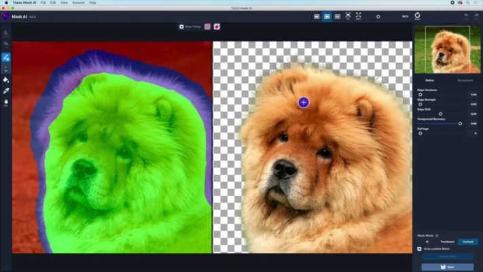Select the paint bucket fill tool
Screen dimensions: 483x272
pyautogui.click(x=6, y=80)
